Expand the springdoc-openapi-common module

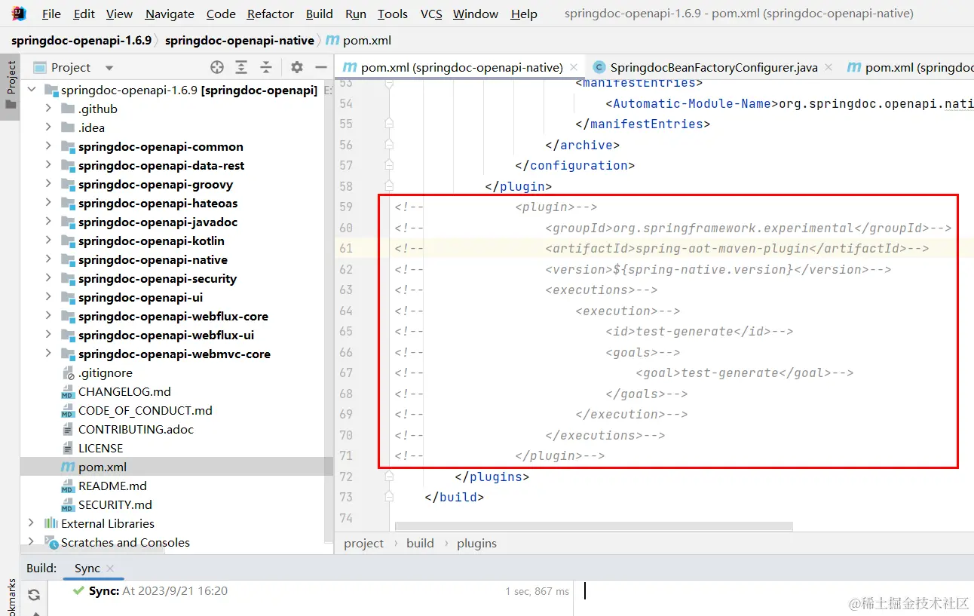click(49, 146)
